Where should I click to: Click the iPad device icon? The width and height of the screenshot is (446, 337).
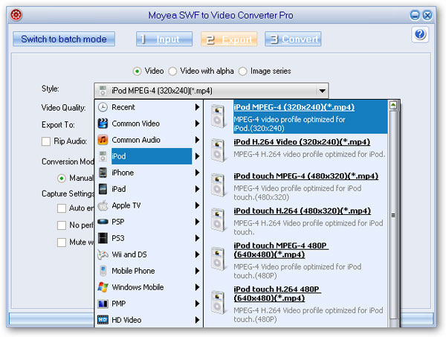(103, 189)
